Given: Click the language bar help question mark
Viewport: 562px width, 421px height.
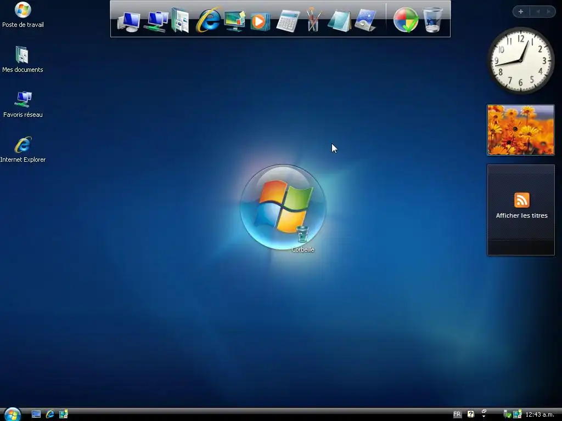Looking at the screenshot, I should coord(470,414).
